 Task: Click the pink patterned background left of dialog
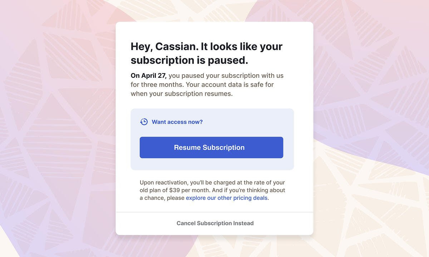click(x=57, y=107)
